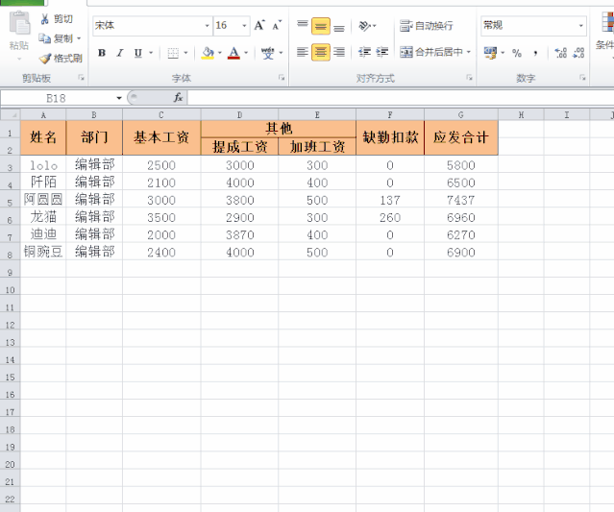
Task: Toggle italic formatting
Action: coord(120,53)
